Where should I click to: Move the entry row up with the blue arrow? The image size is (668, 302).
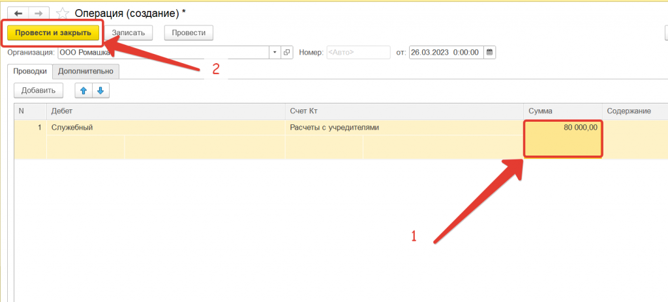[x=84, y=90]
